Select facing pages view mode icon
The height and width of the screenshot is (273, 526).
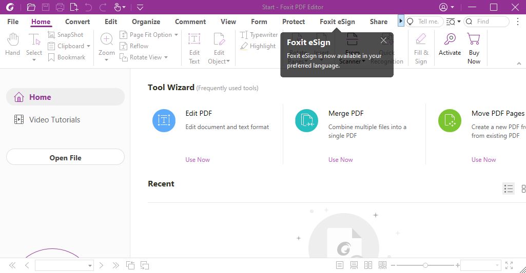[x=368, y=265]
